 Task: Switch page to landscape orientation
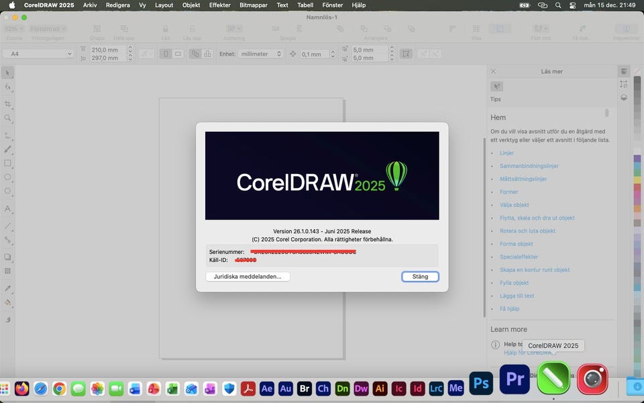click(x=178, y=54)
